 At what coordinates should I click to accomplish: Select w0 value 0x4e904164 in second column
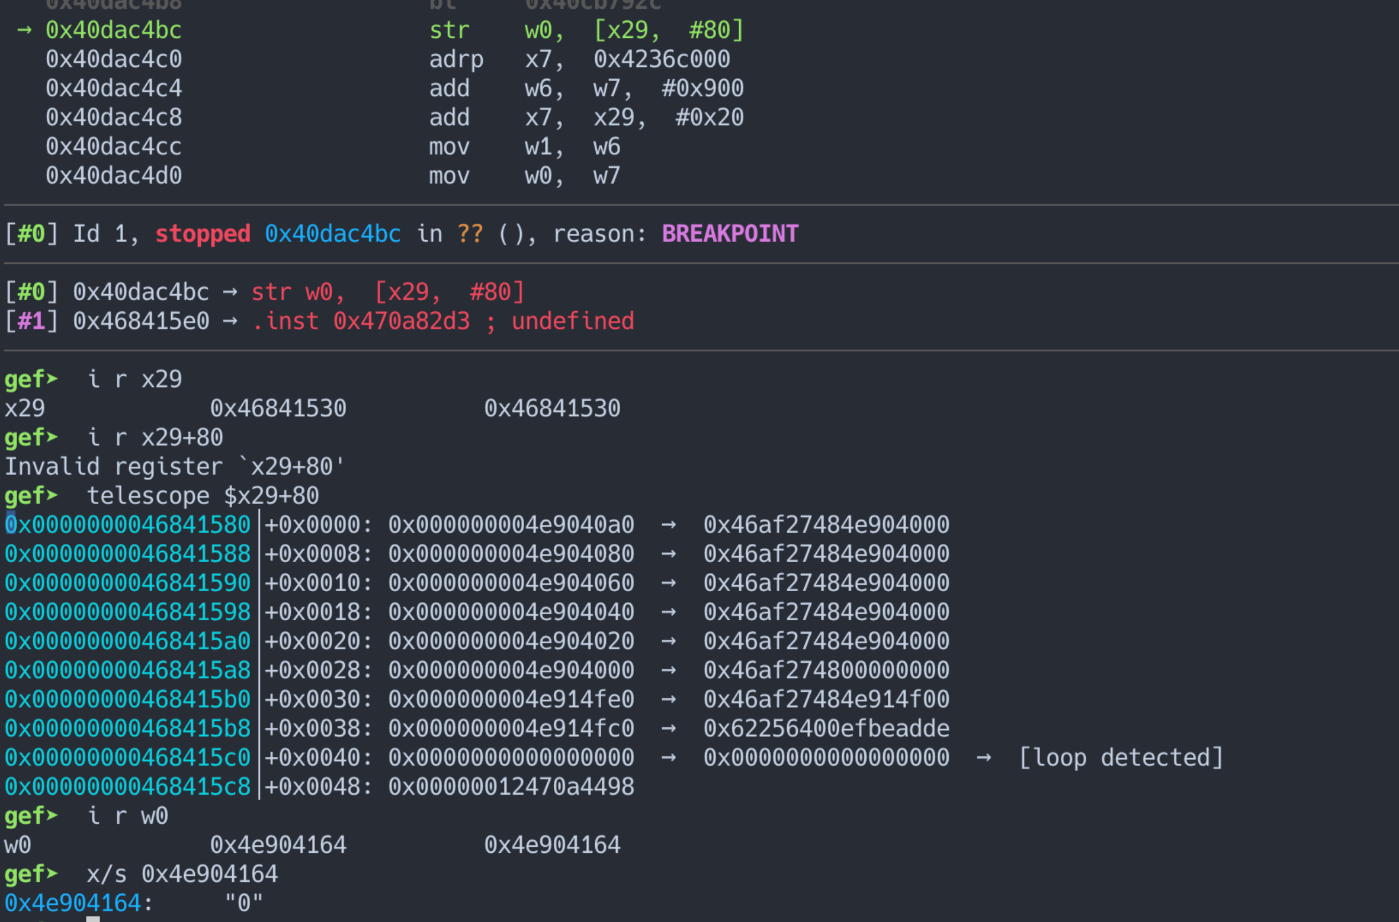552,845
